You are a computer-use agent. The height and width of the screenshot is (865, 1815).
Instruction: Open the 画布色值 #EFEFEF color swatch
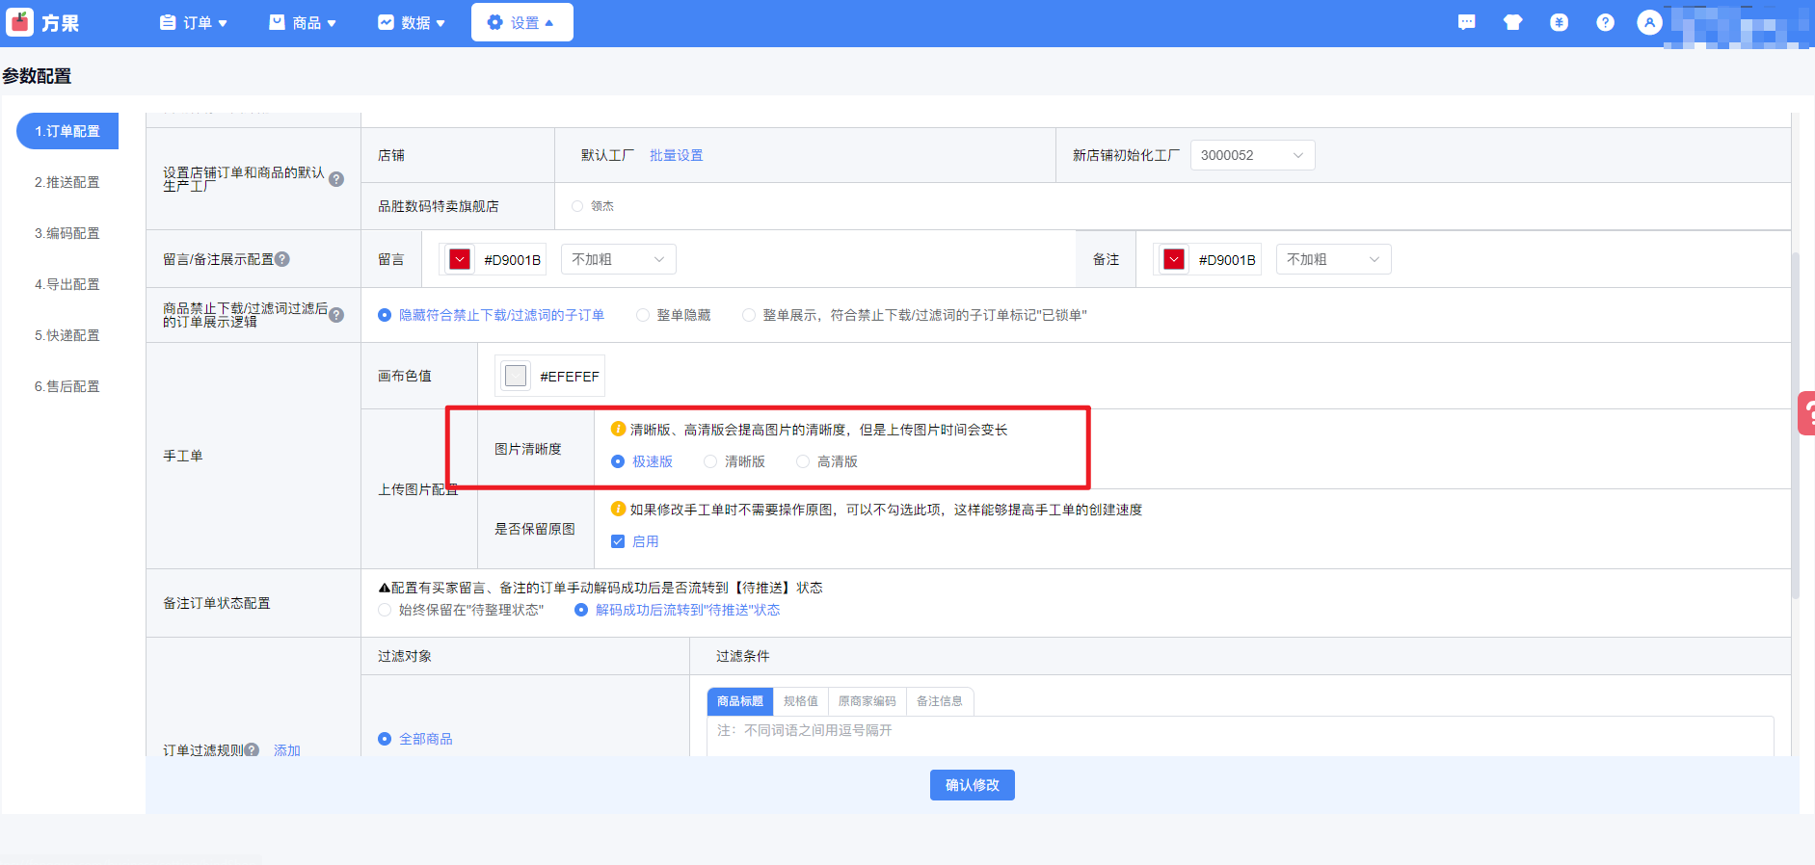pos(516,376)
